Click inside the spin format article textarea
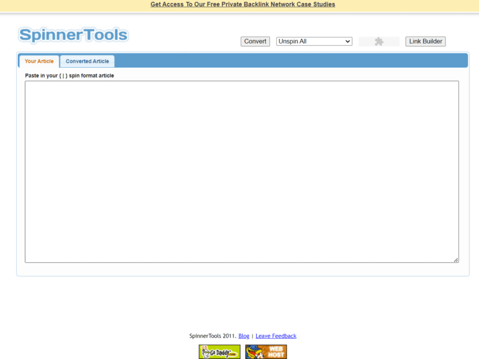479x359 pixels. (x=241, y=171)
